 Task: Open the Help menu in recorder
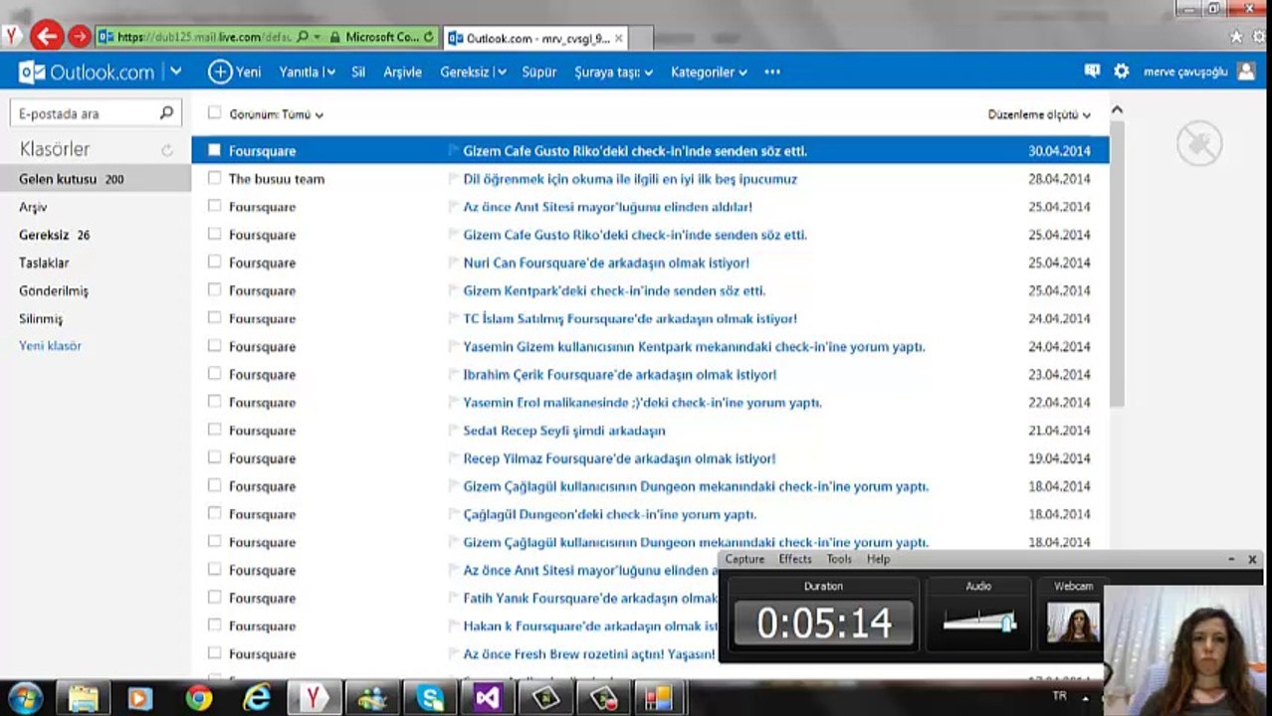[878, 559]
